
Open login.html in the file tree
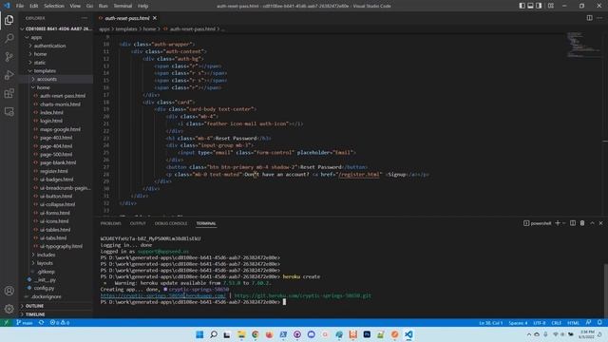[x=51, y=121]
